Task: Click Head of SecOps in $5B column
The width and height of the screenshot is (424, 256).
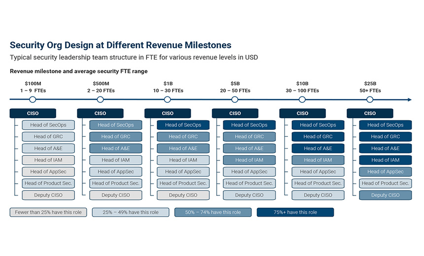Action: [249, 125]
